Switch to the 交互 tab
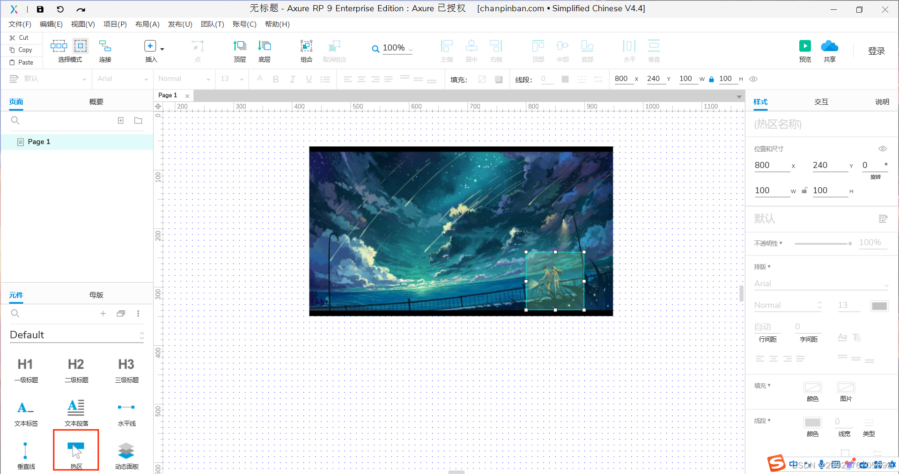 821,102
